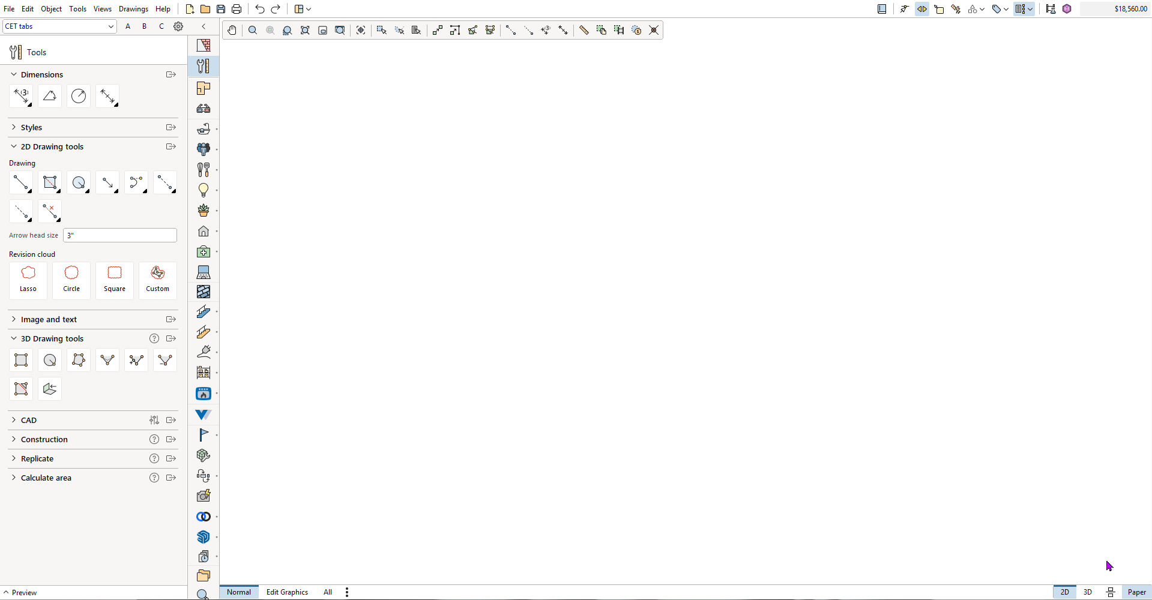The width and height of the screenshot is (1152, 600).
Task: Click the Print icon
Action: coord(237,9)
